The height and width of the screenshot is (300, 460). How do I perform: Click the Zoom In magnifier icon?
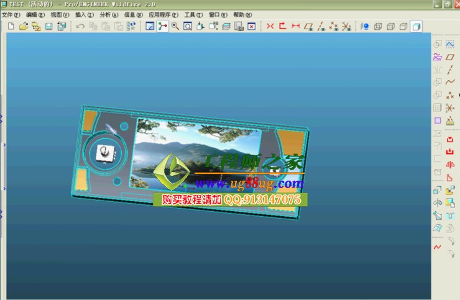[x=175, y=27]
